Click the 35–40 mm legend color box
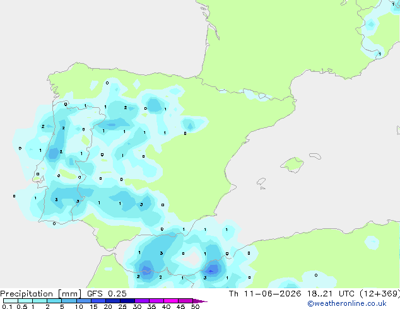Viewport: 400px width, 309px height. pos(156,301)
